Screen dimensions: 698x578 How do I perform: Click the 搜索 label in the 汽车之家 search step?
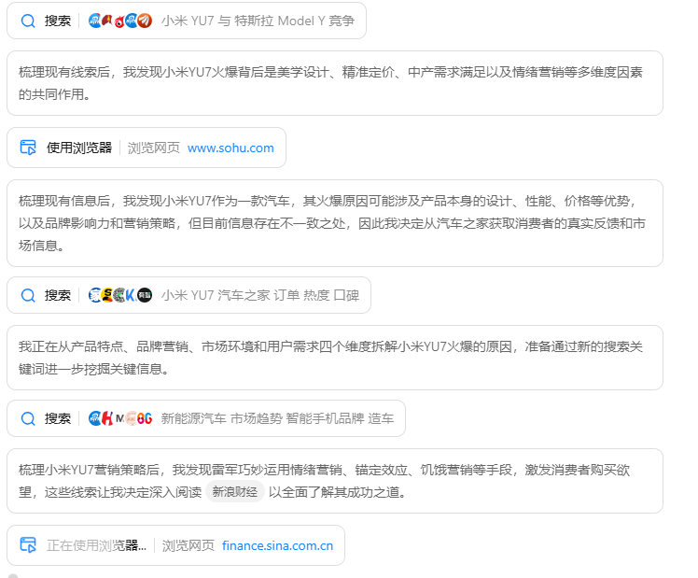click(58, 295)
